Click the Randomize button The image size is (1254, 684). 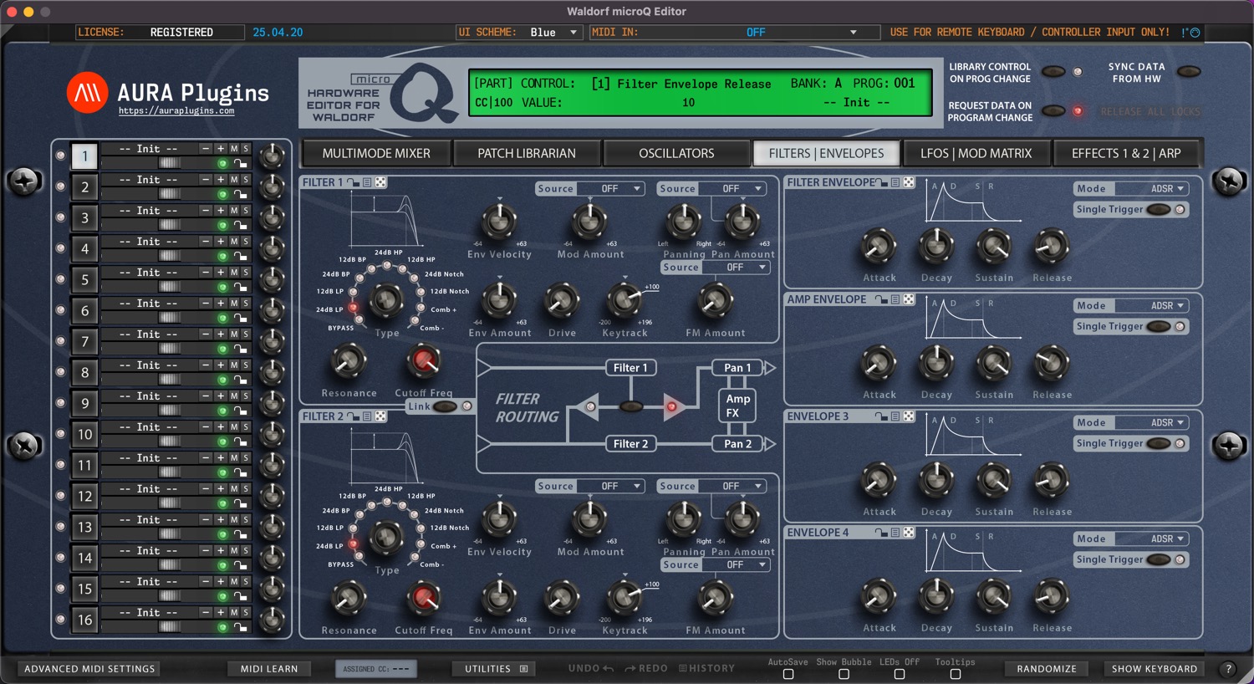point(1047,669)
